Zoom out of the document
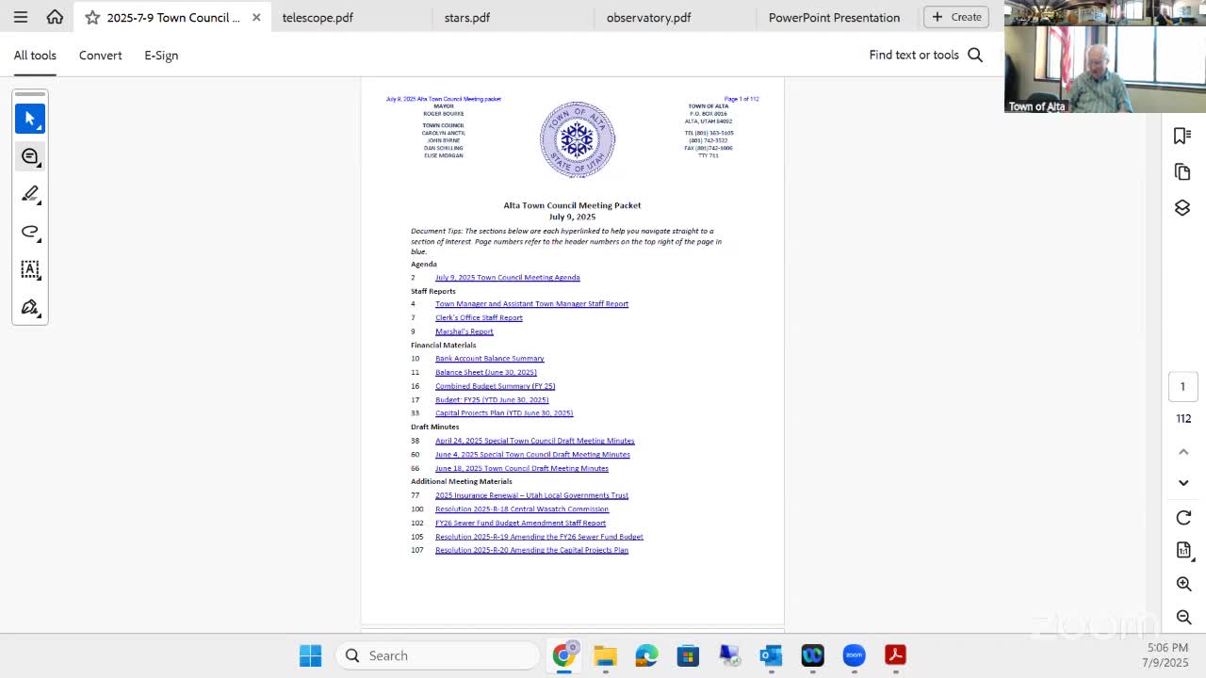This screenshot has width=1206, height=678. pos(1184,617)
